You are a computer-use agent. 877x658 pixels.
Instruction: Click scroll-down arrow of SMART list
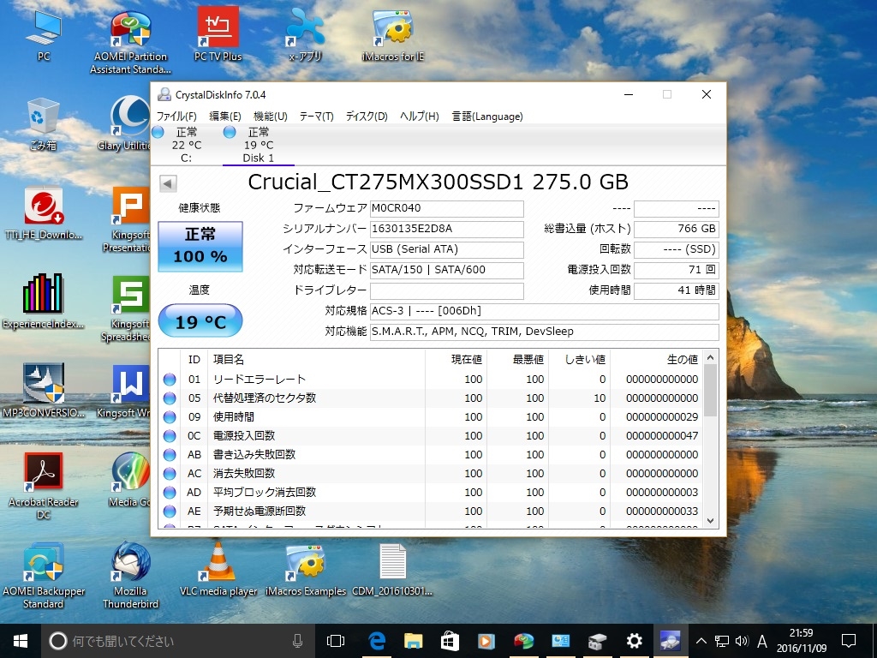coord(710,520)
